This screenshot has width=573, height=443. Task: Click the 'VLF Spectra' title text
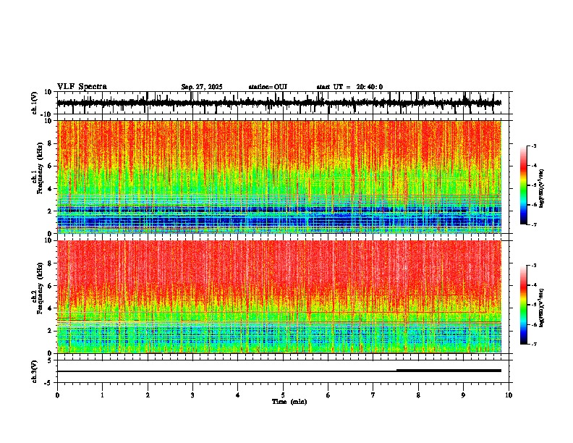click(x=82, y=87)
